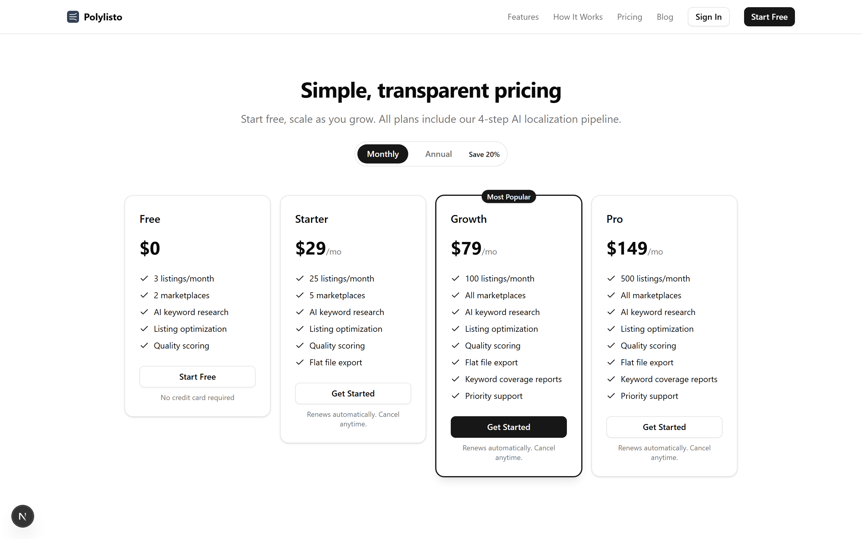The height and width of the screenshot is (539, 862).
Task: Click the checkmark beside Growth's "100 listings/month"
Action: pyautogui.click(x=456, y=278)
